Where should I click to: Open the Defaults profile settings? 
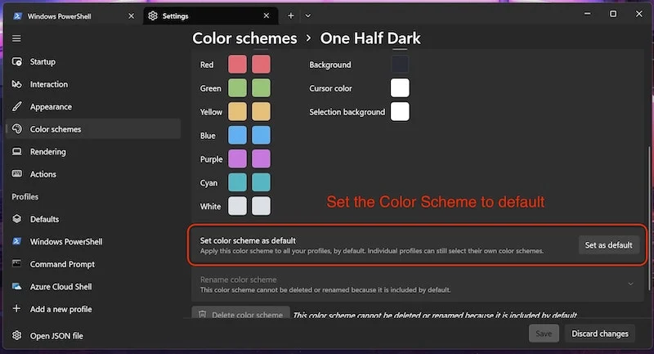(93, 219)
